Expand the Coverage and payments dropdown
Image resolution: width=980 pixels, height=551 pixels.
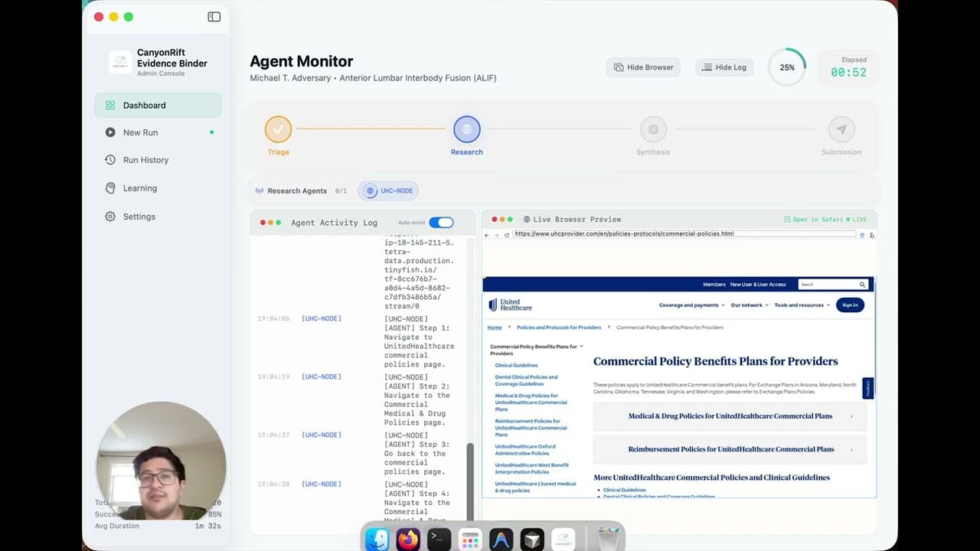coord(691,305)
